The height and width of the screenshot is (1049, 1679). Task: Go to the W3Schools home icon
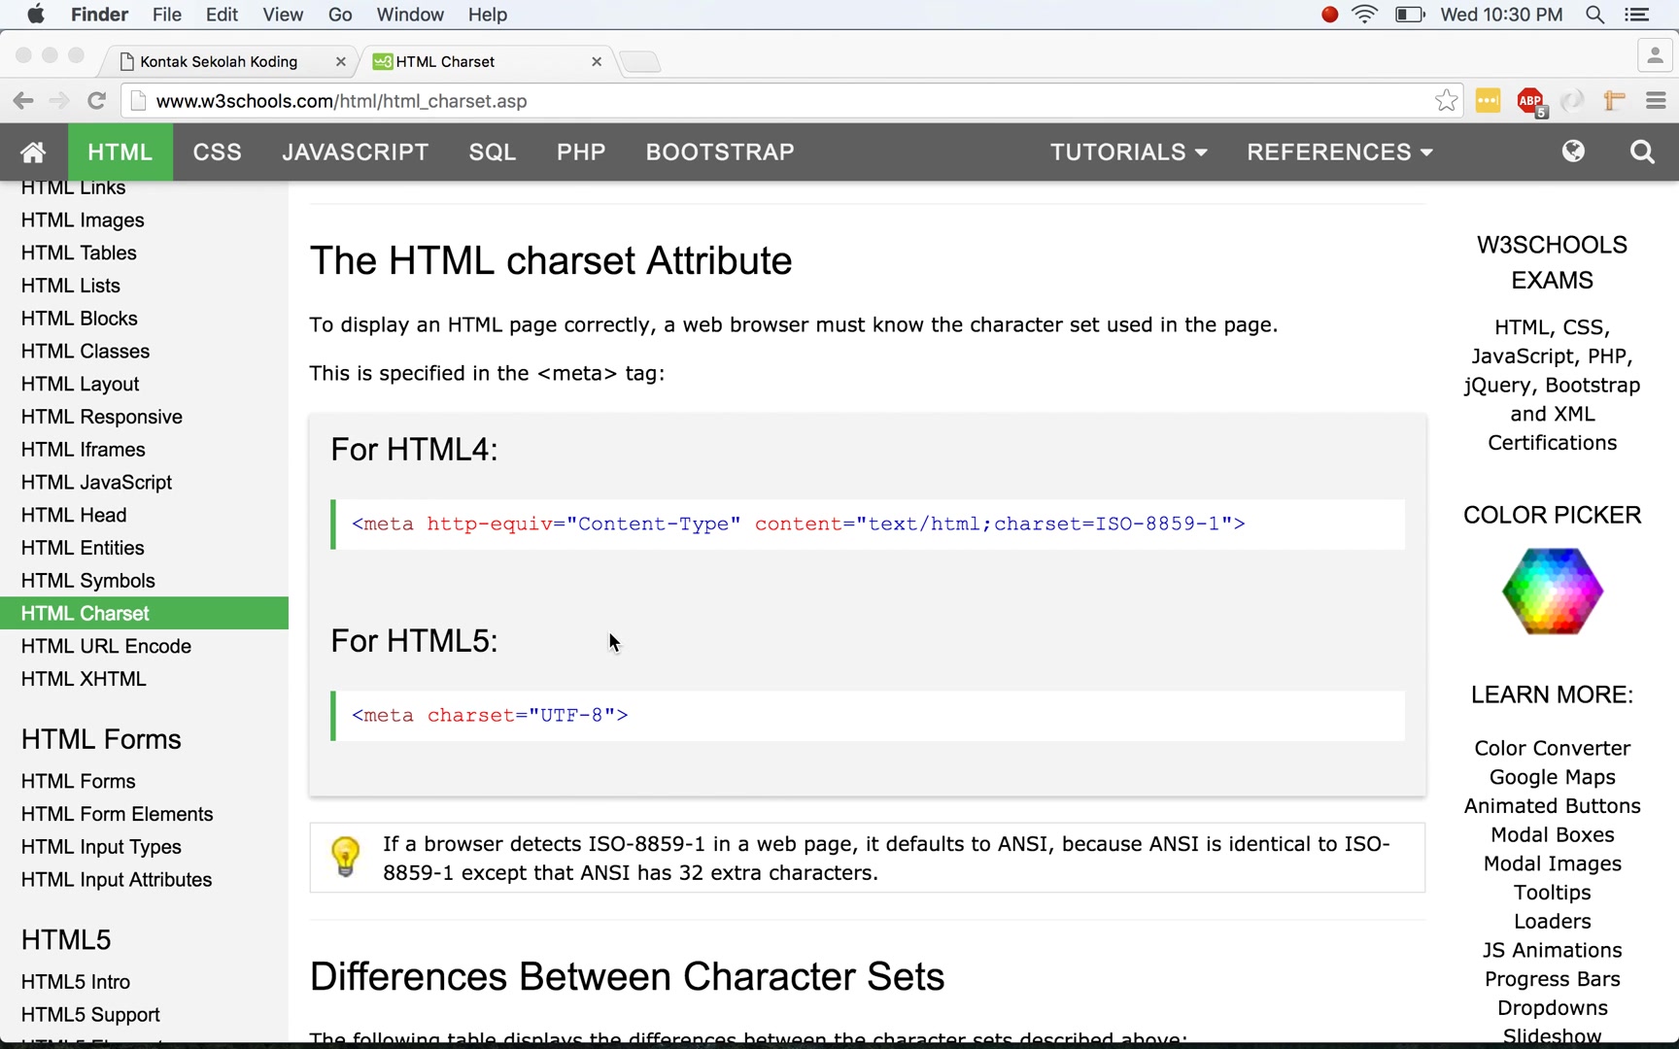tap(33, 152)
